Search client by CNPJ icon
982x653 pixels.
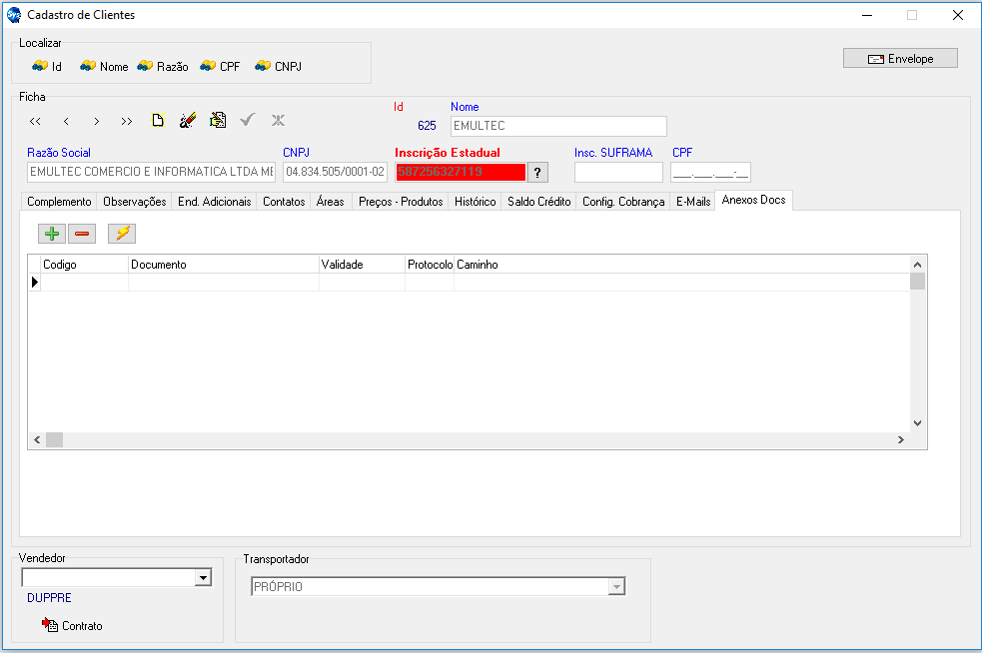point(263,66)
